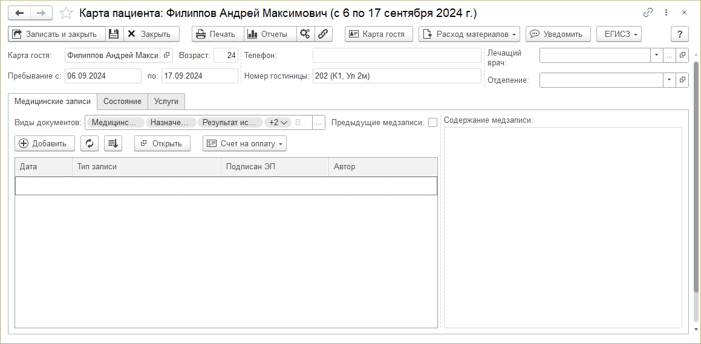This screenshot has height=344, width=701.
Task: Click the end date field 17.09.2024
Action: (x=200, y=76)
